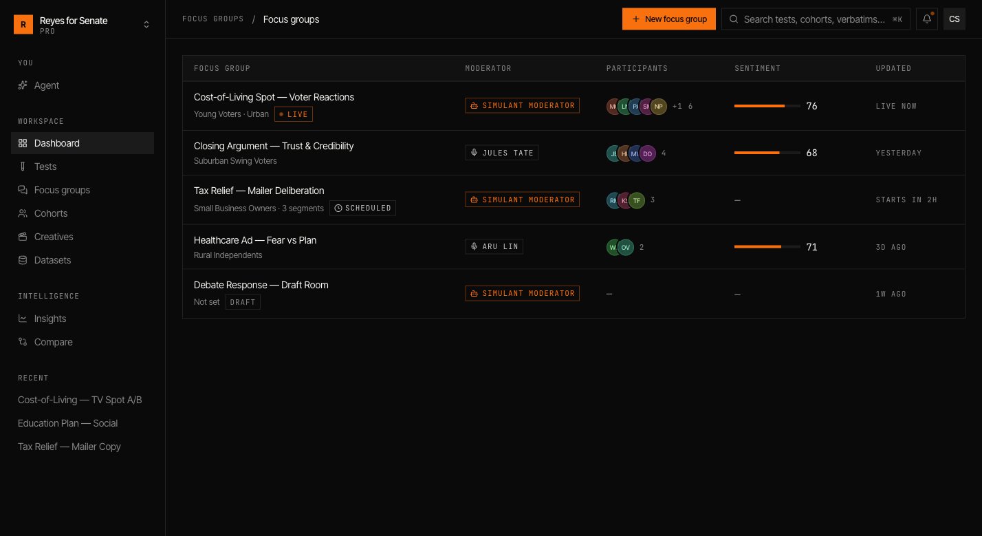Open the Agent sparkle icon
This screenshot has height=536, width=982.
[x=23, y=85]
